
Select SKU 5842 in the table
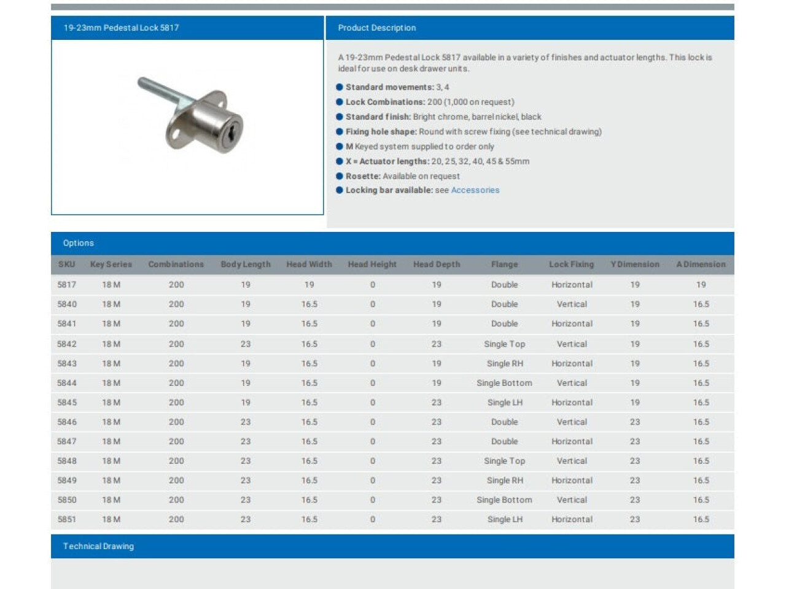[x=67, y=344]
